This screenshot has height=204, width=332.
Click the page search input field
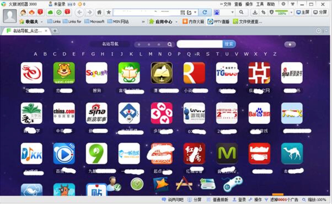click(199, 44)
